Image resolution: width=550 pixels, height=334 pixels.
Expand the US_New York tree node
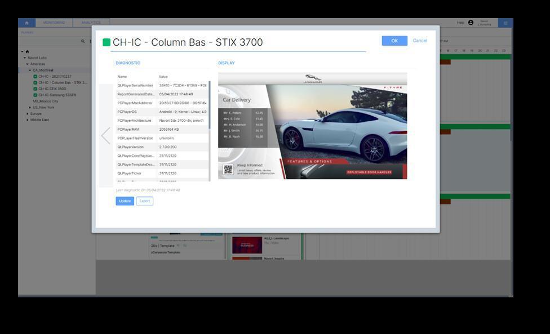(30, 107)
